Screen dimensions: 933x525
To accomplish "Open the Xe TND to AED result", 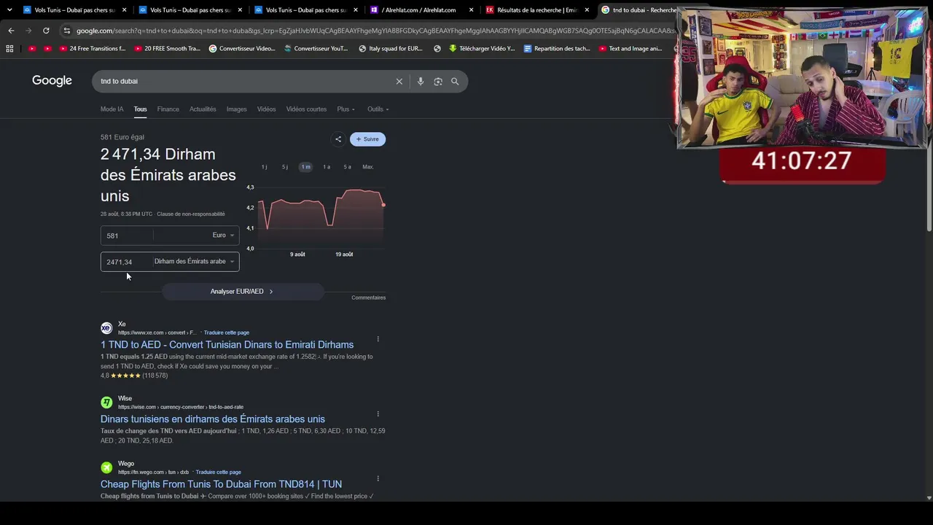I will 227,345.
